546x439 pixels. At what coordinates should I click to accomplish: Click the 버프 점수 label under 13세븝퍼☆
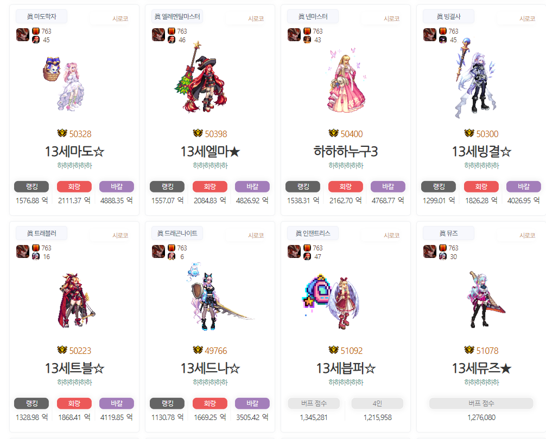tap(314, 404)
